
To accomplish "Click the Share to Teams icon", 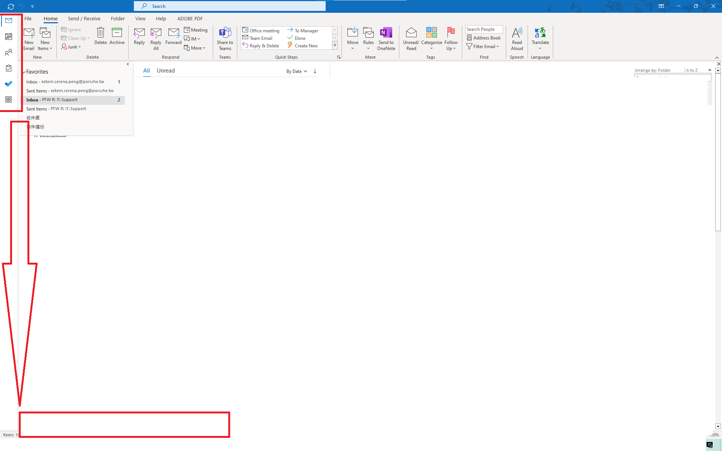I will pos(225,33).
